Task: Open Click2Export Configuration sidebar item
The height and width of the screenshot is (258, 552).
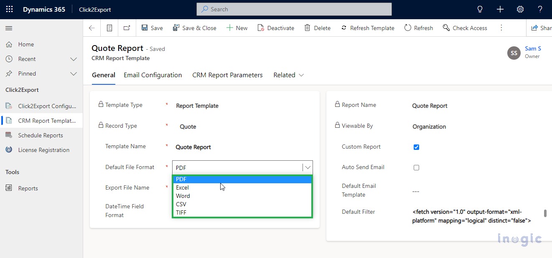Action: 41,106
